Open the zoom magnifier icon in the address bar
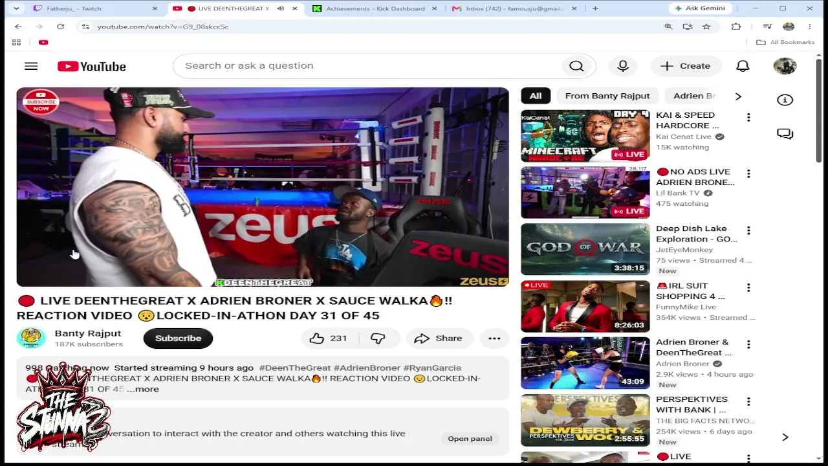This screenshot has width=828, height=466. 668,27
